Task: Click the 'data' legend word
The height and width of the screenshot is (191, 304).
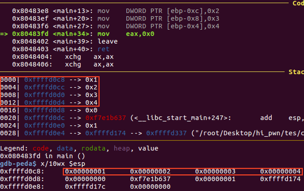Action: pos(65,148)
